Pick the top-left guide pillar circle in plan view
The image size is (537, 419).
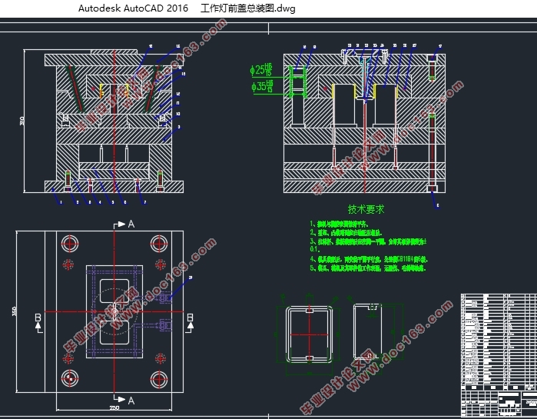[x=70, y=244]
